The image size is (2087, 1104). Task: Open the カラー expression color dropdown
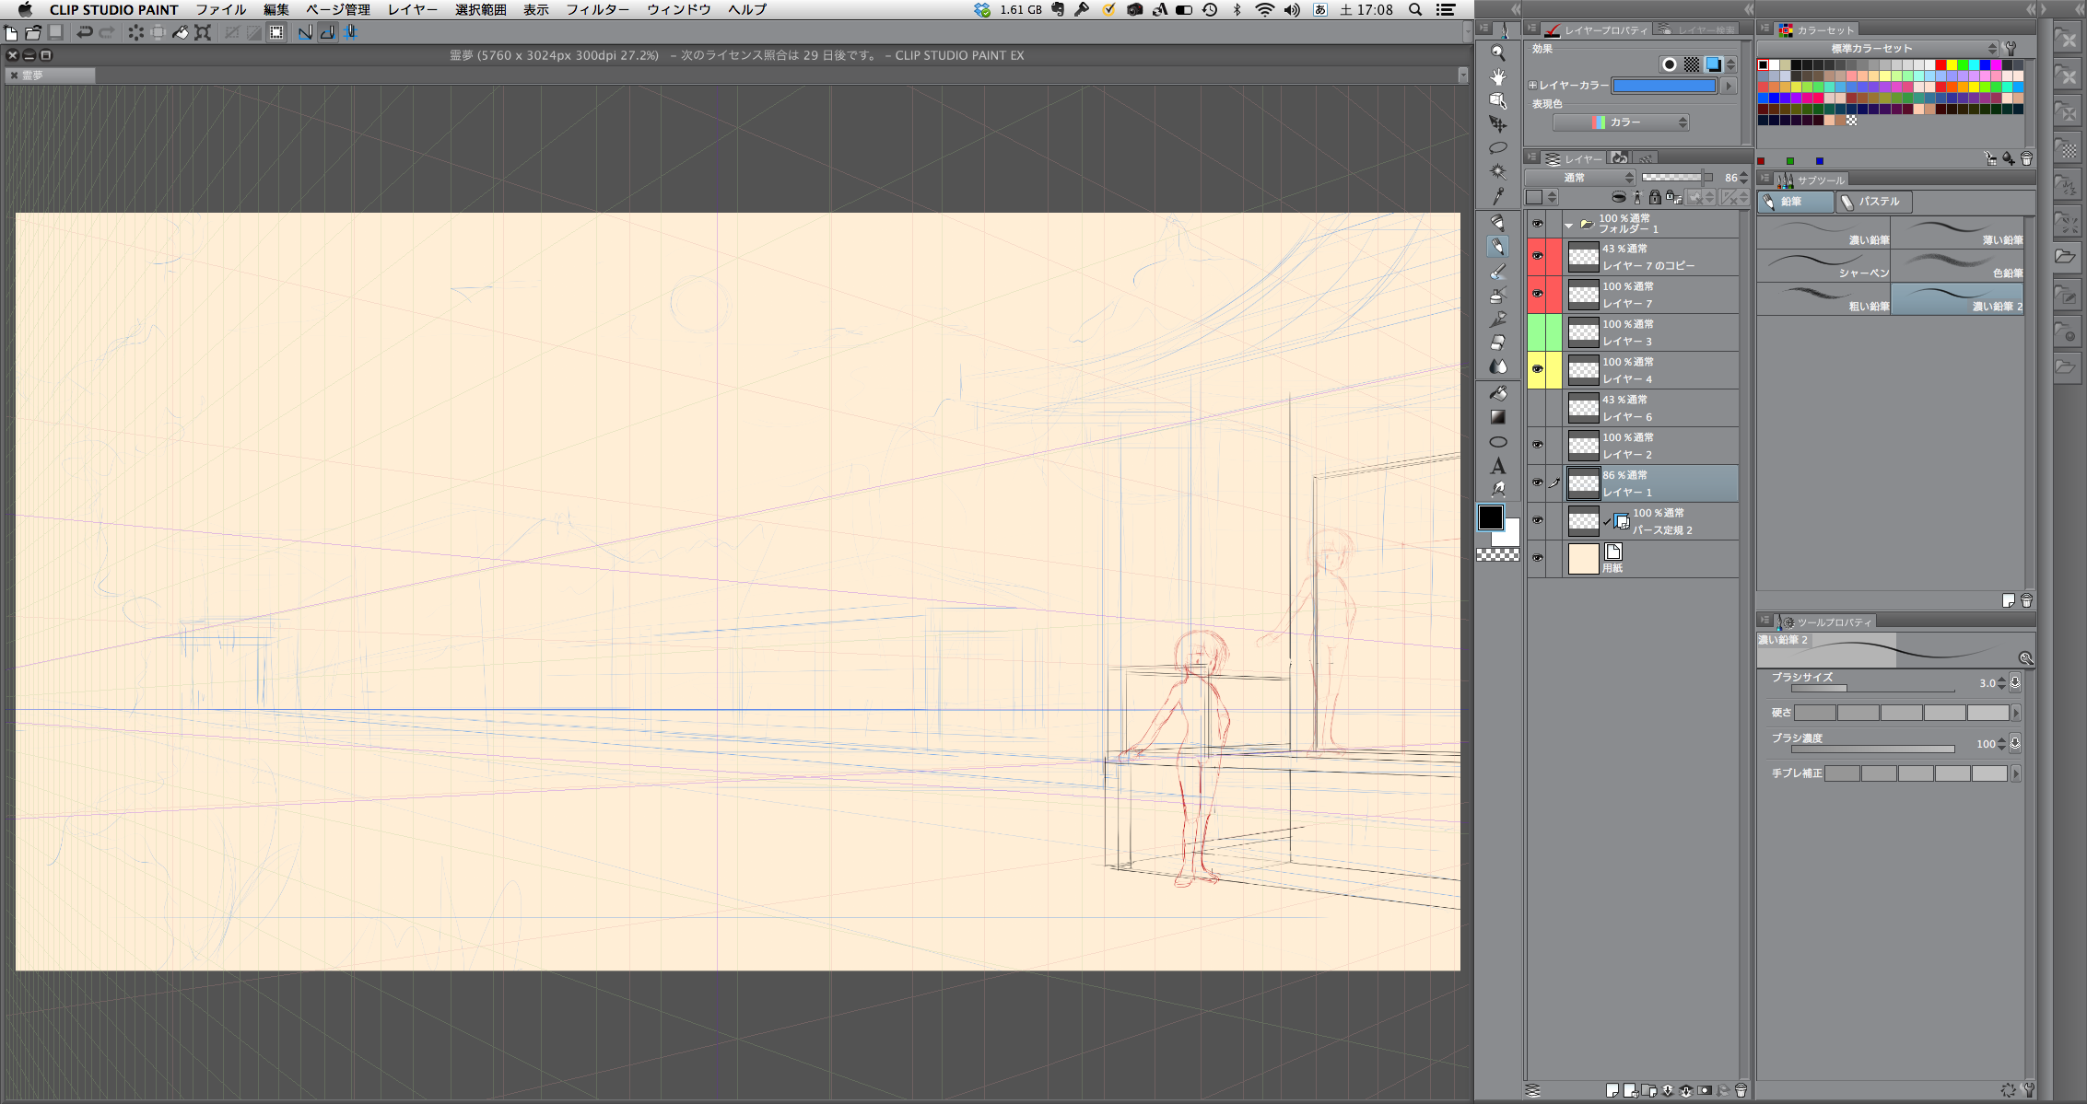(x=1621, y=122)
